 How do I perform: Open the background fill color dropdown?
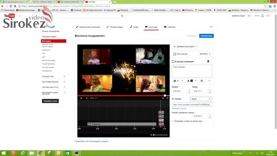pos(209,81)
